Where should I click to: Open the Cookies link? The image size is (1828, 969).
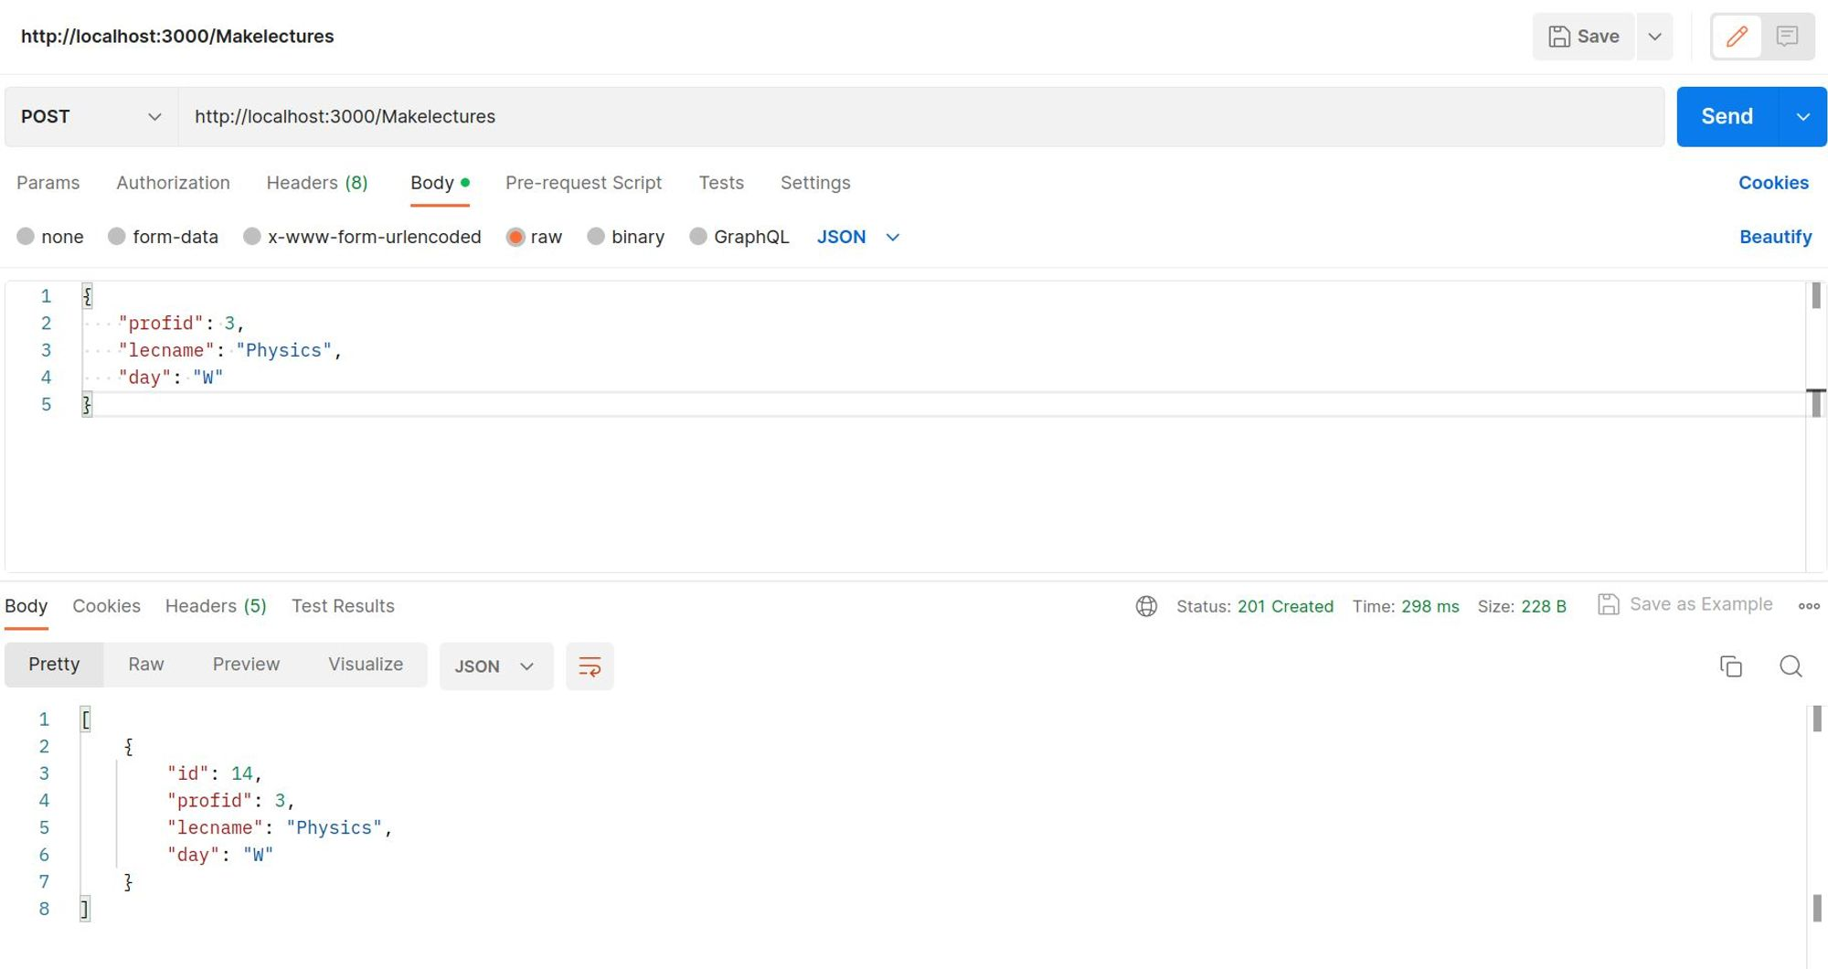click(1773, 183)
